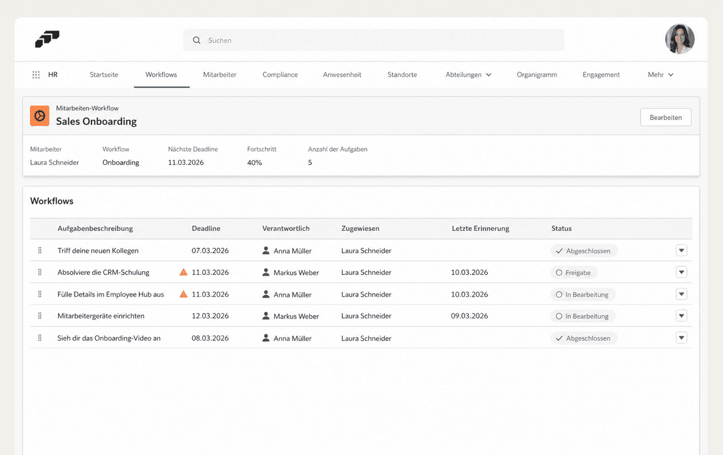Viewport: 723px width, 455px height.
Task: Open the Anwesenheit tab
Action: coord(342,75)
